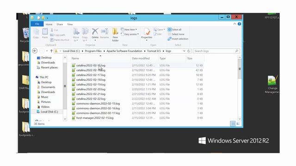Select Videos under This PC
The width and height of the screenshot is (296, 166).
point(43,107)
